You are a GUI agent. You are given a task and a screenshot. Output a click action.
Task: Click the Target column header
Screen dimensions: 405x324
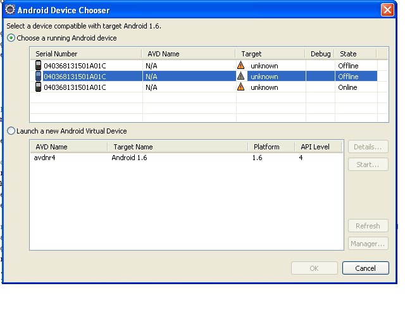pos(270,54)
